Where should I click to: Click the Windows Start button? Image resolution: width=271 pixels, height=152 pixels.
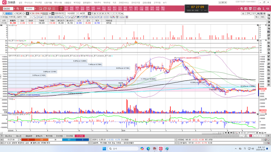pyautogui.click(x=104, y=148)
